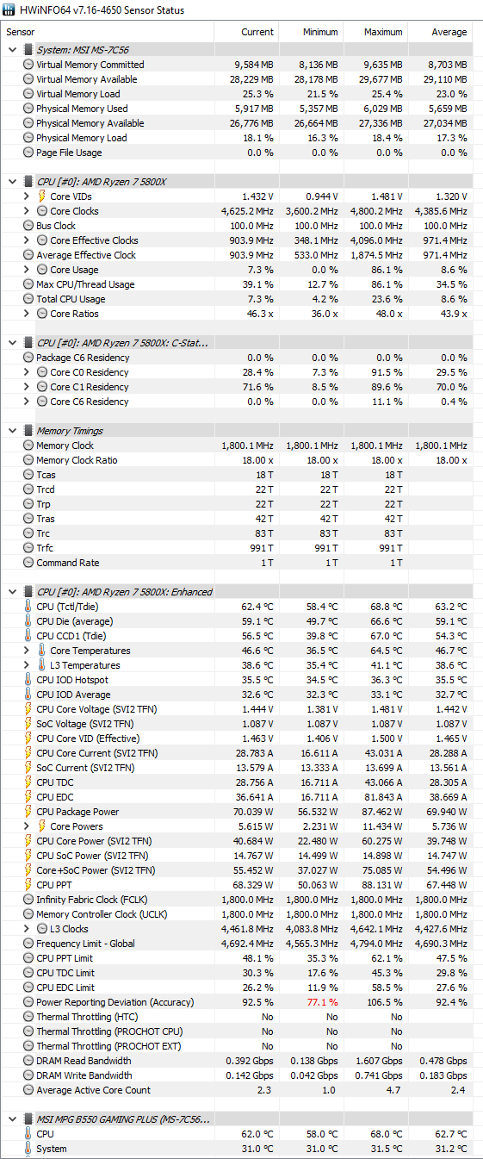Screen dimensions: 483x1159
Task: Click the chip icon beside Memory Timings header
Action: (x=28, y=431)
